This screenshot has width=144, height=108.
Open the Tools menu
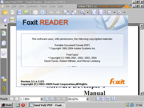[53, 6]
